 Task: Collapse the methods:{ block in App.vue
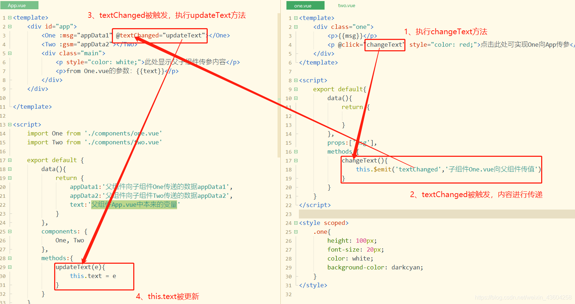point(10,258)
